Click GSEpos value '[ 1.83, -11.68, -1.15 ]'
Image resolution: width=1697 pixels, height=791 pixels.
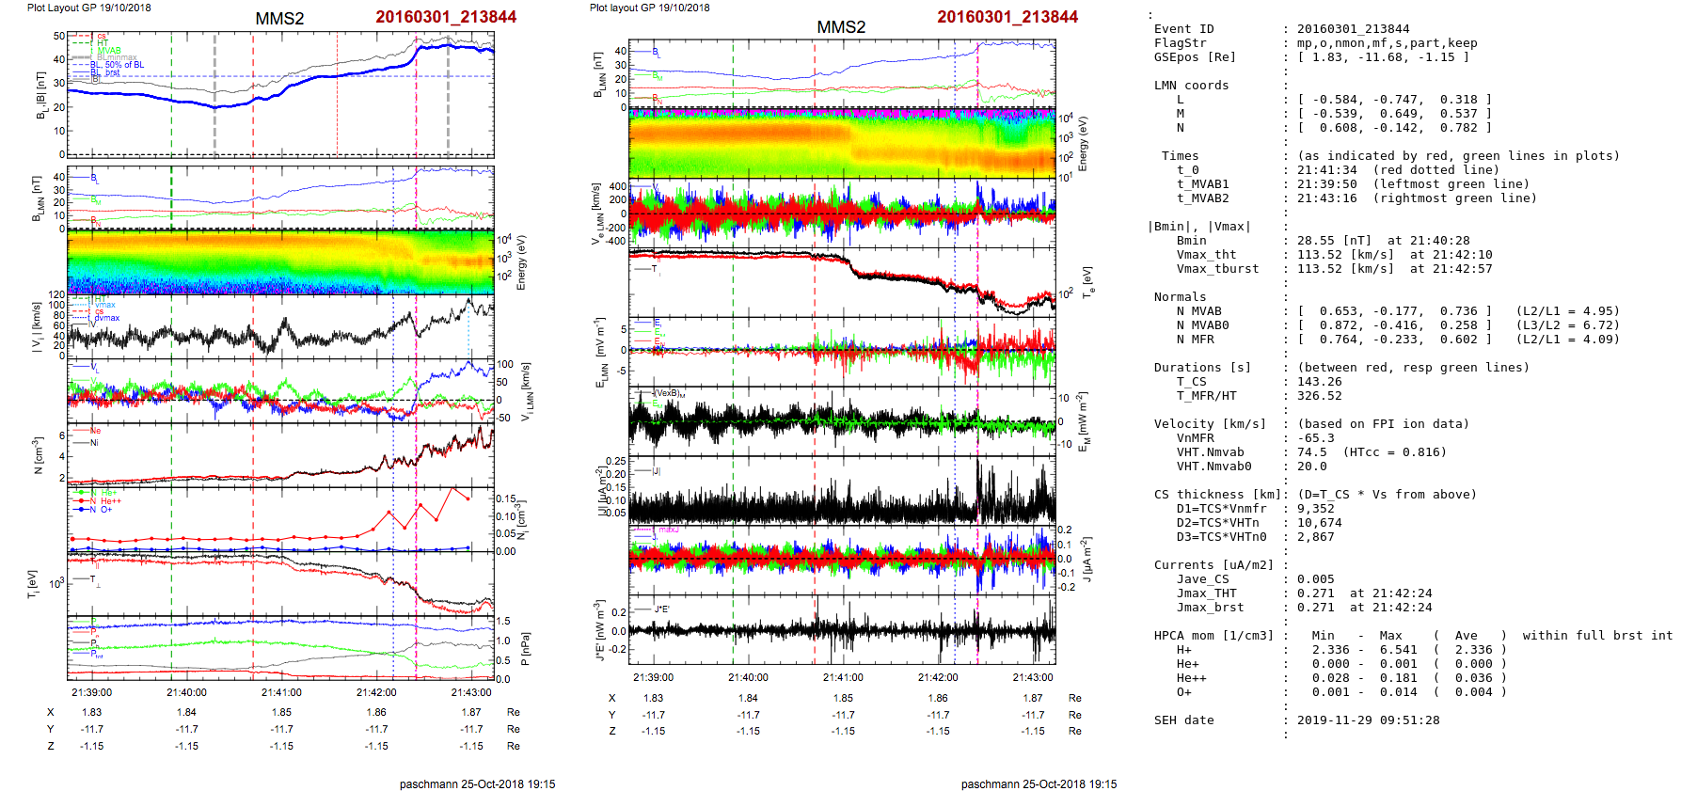tap(1383, 57)
